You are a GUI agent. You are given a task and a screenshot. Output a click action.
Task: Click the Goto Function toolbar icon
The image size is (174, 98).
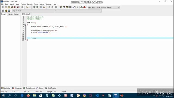click(x=41, y=7)
